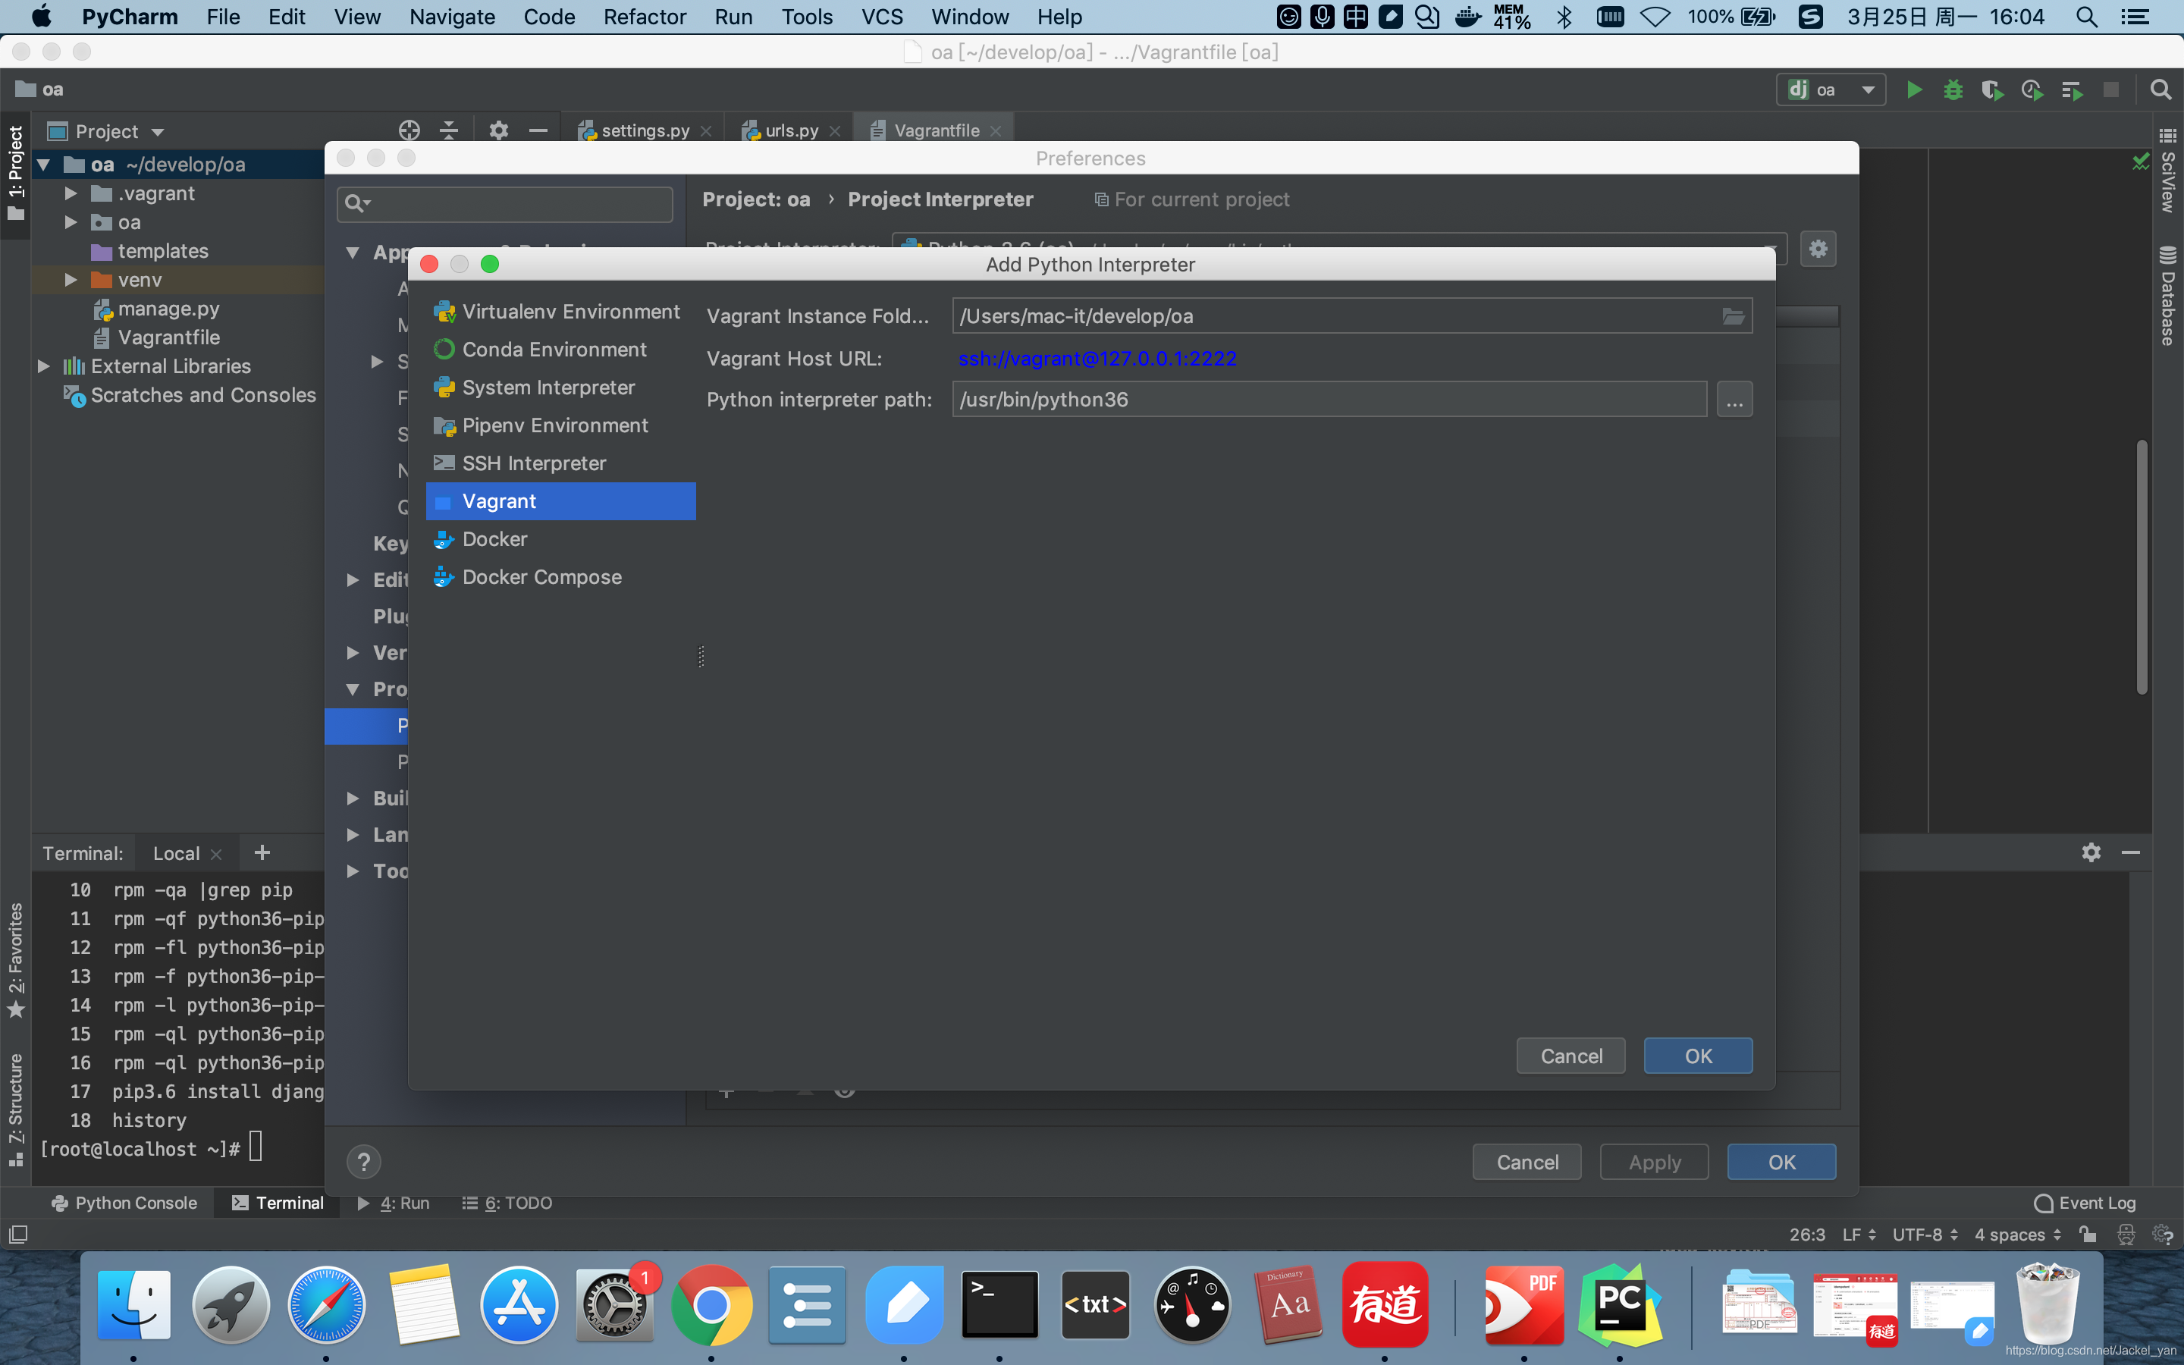
Task: Select Docker interpreter option
Action: click(560, 539)
